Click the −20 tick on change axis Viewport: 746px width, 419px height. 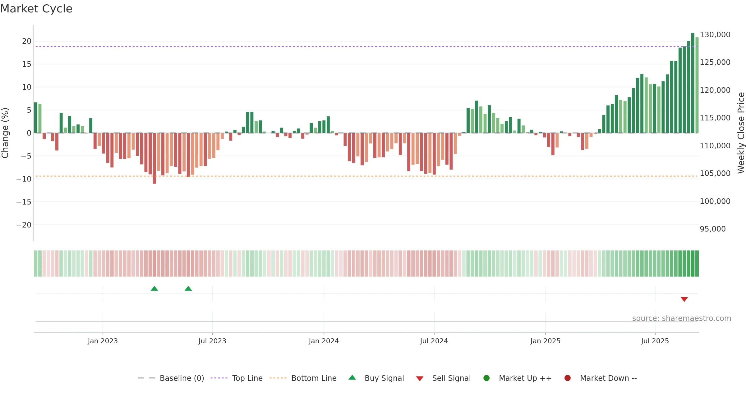pos(24,225)
